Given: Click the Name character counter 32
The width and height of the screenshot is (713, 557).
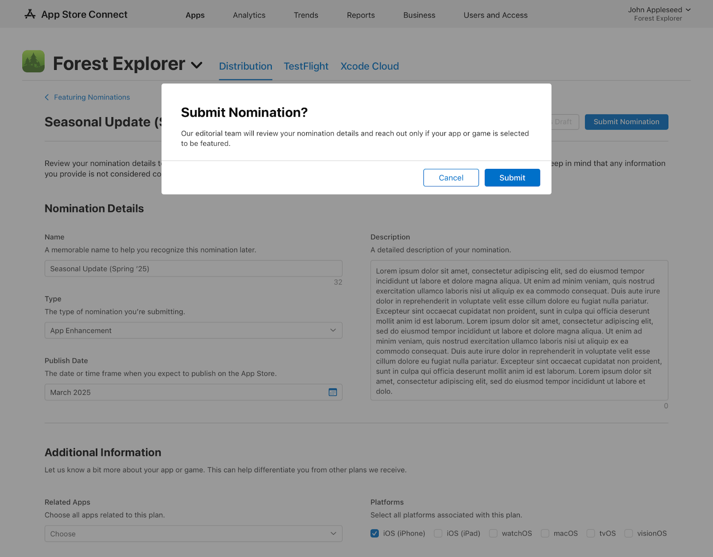Looking at the screenshot, I should (338, 282).
